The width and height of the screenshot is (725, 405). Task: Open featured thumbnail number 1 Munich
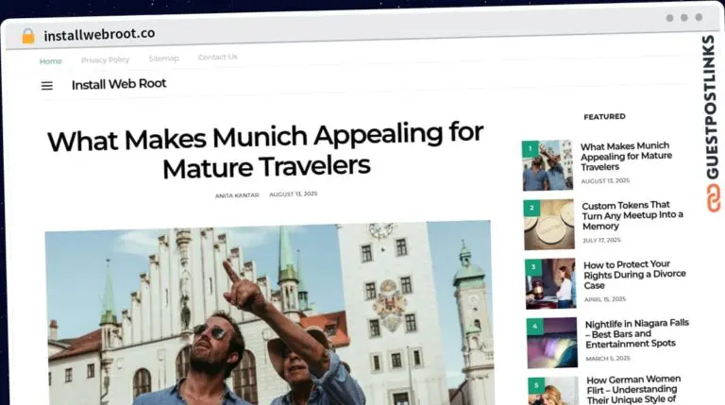pos(548,165)
